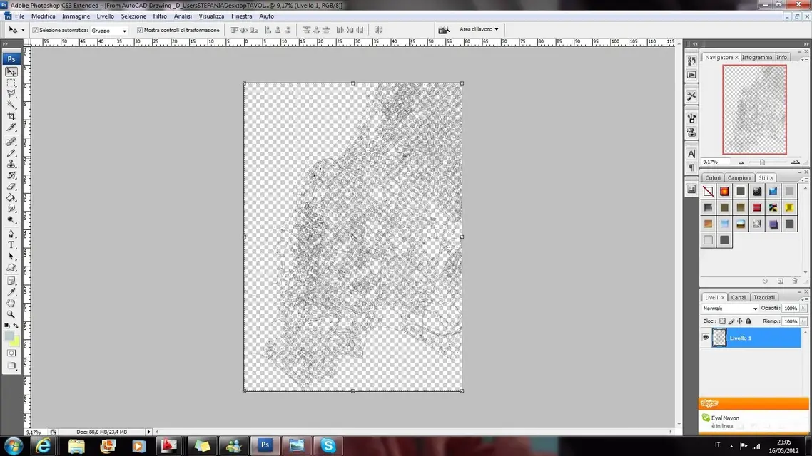Screen dimensions: 812x456
Task: Select the Horizontal Type tool
Action: 11,244
